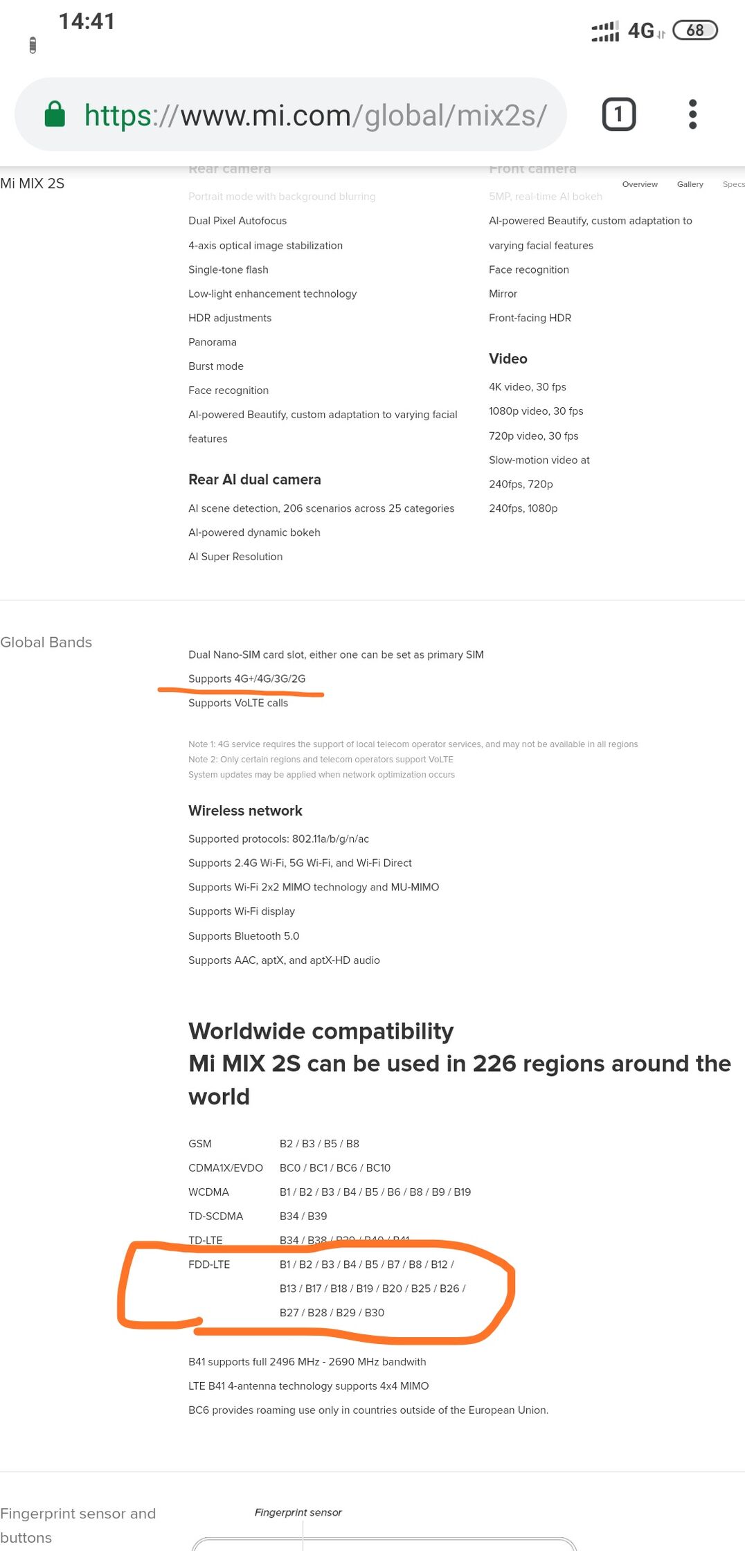Click the mi.com/global/mix2s address bar
This screenshot has height=1551, width=745.
(x=291, y=114)
